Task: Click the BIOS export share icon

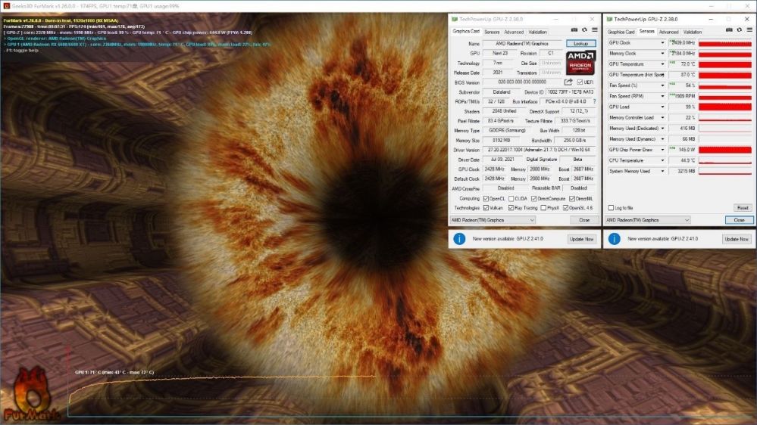Action: coord(568,82)
